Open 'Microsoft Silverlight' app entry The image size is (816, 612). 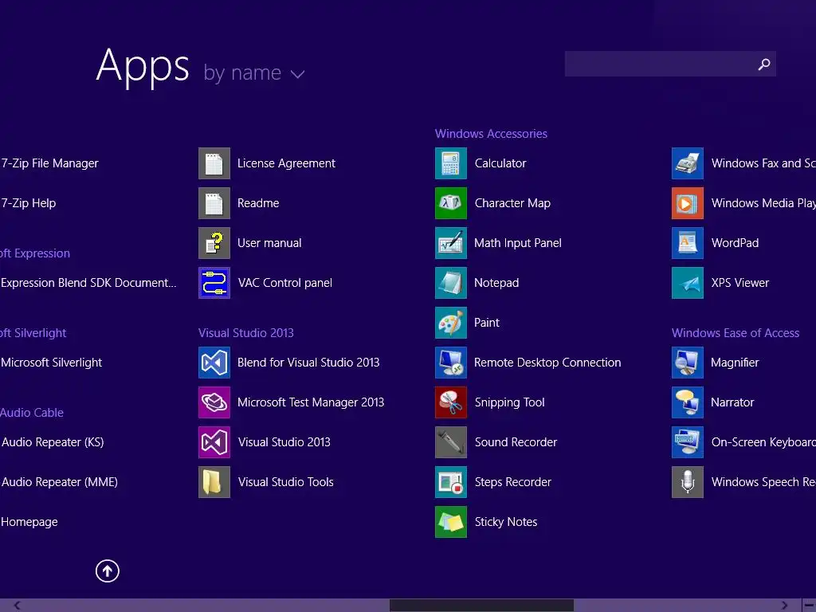pyautogui.click(x=51, y=363)
